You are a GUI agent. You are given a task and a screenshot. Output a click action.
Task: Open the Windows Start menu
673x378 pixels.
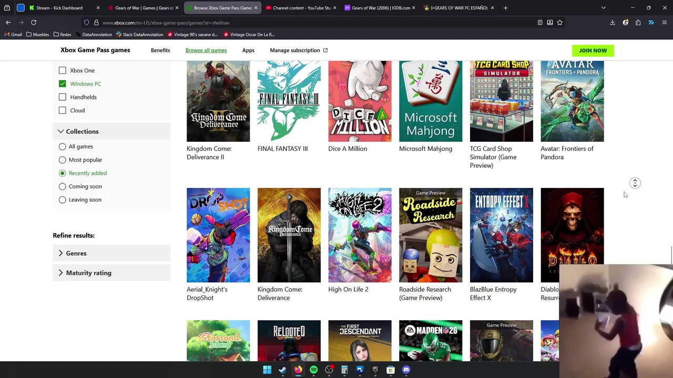click(x=267, y=370)
